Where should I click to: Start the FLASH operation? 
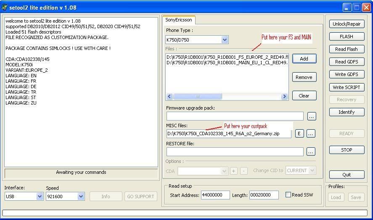pyautogui.click(x=347, y=37)
